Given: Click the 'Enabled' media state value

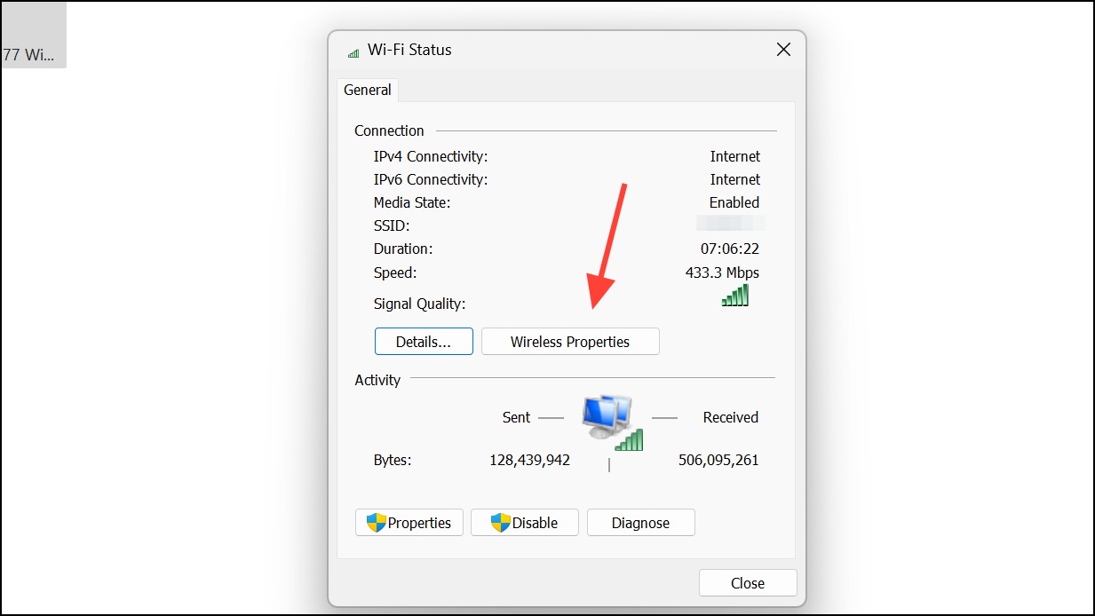Looking at the screenshot, I should point(734,202).
